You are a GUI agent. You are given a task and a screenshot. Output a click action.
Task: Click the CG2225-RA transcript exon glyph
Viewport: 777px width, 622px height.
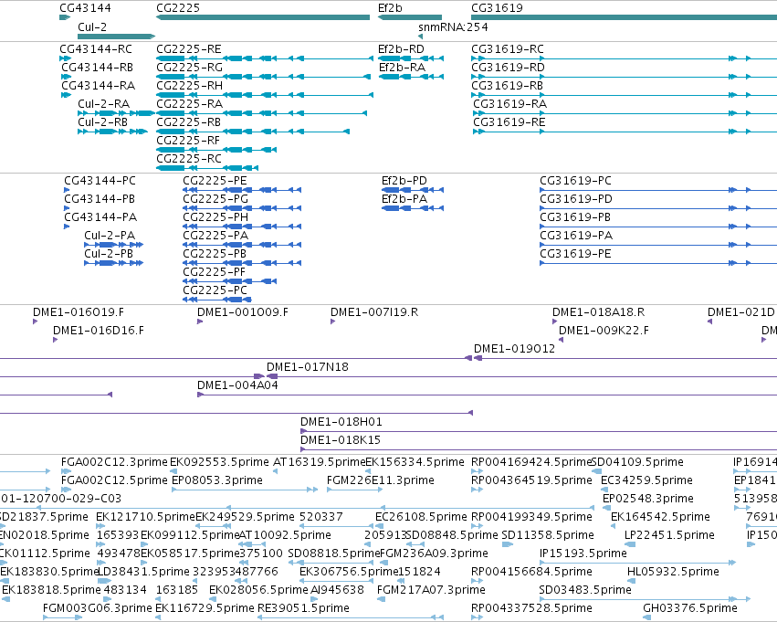point(262,113)
